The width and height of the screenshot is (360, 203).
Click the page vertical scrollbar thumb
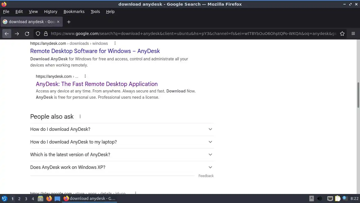click(x=358, y=95)
